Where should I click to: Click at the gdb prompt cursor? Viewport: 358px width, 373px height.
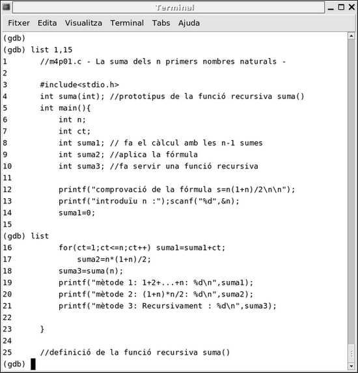tap(33, 365)
